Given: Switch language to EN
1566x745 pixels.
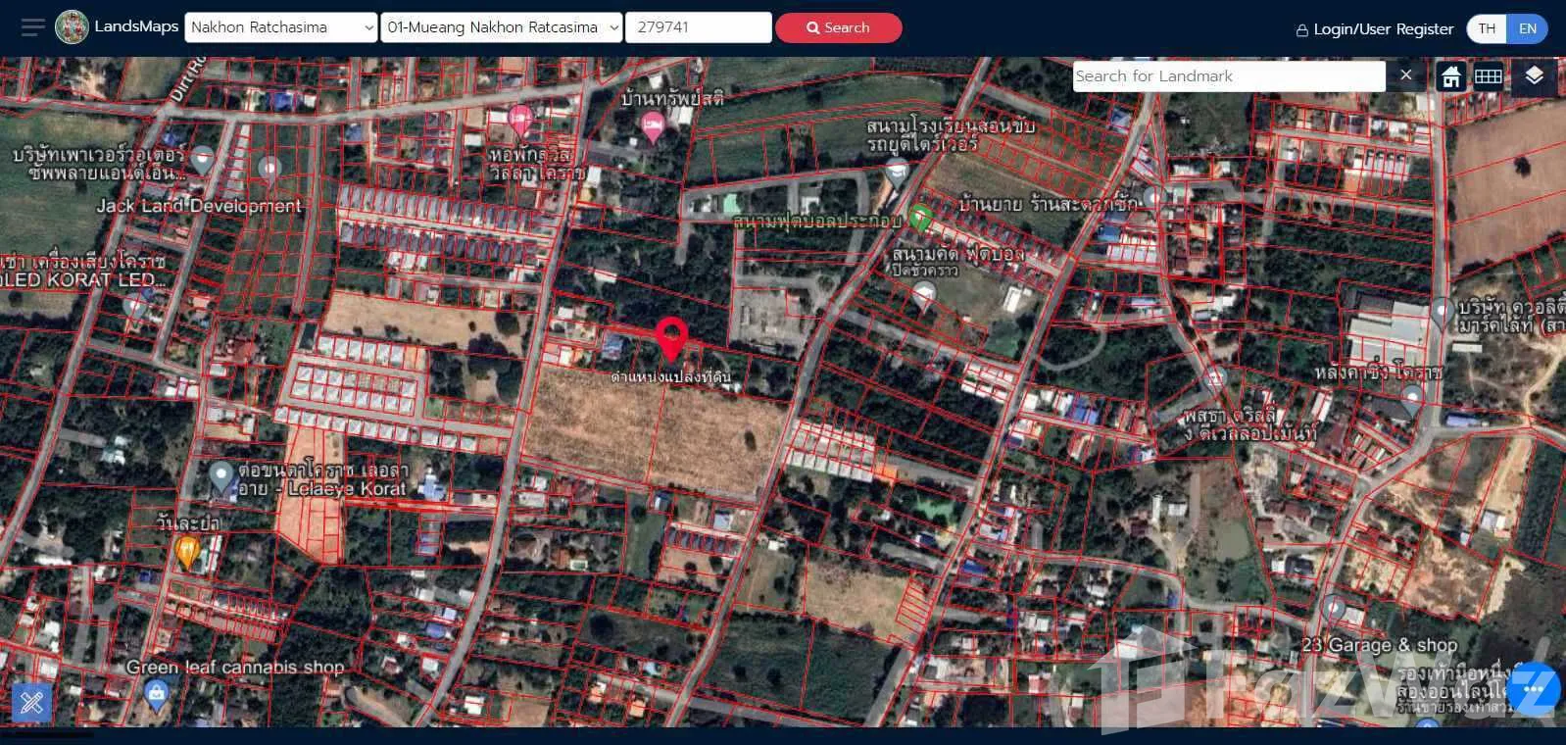Looking at the screenshot, I should 1527,28.
